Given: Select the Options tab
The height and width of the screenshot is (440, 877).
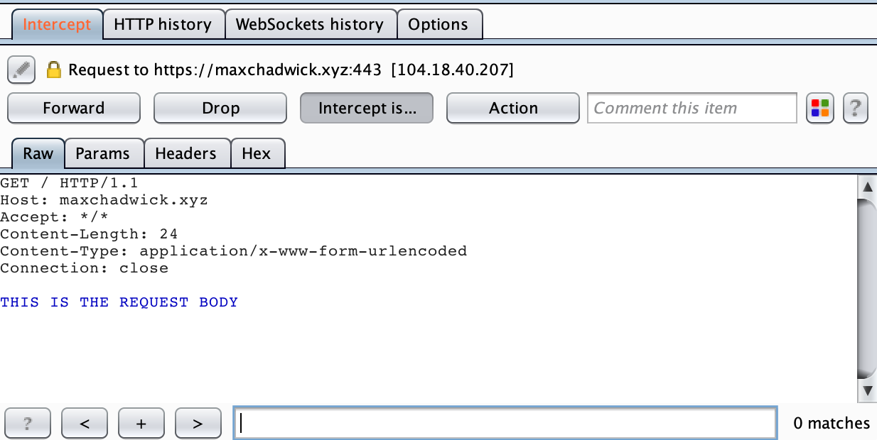Looking at the screenshot, I should [439, 24].
